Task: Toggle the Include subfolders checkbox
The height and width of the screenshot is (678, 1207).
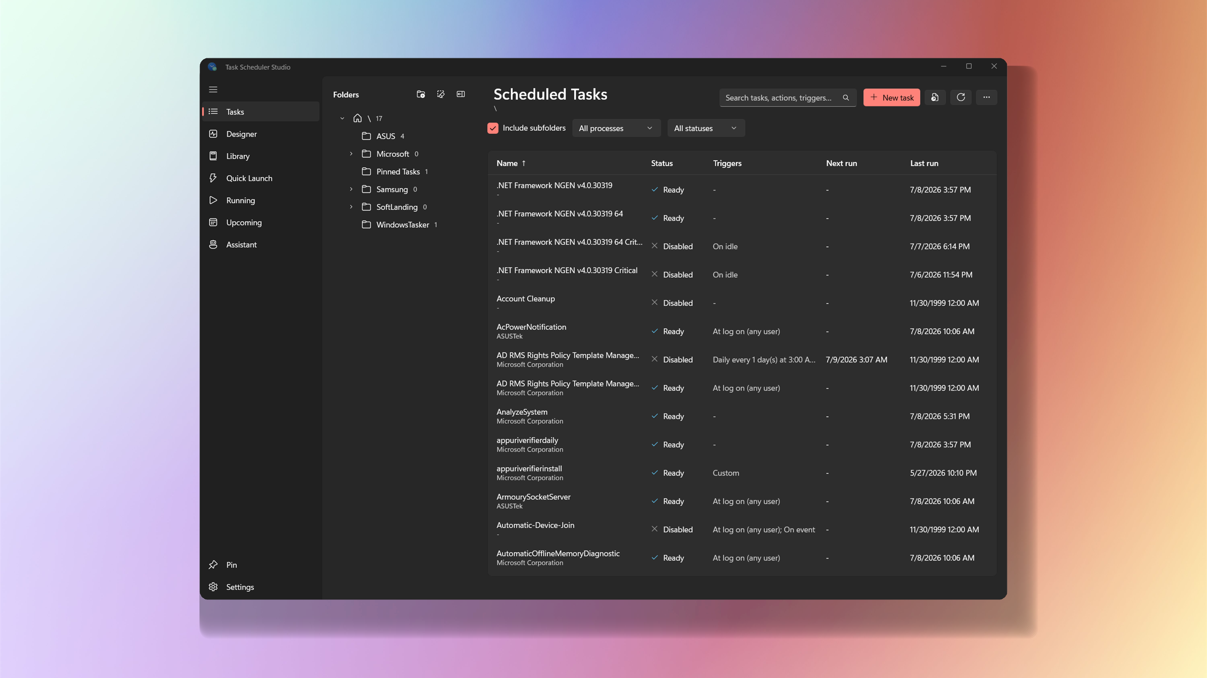Action: [493, 128]
